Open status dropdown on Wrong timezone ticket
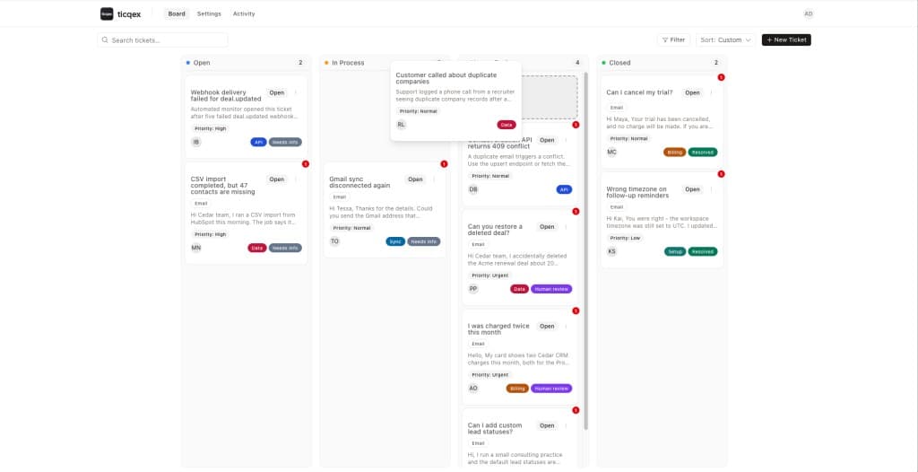The height and width of the screenshot is (472, 918). click(693, 189)
